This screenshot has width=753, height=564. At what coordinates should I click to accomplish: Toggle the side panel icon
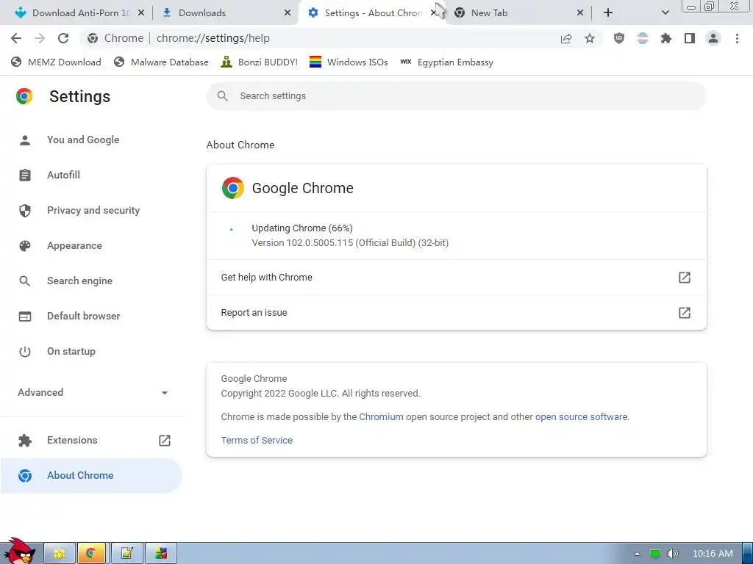[x=690, y=38]
